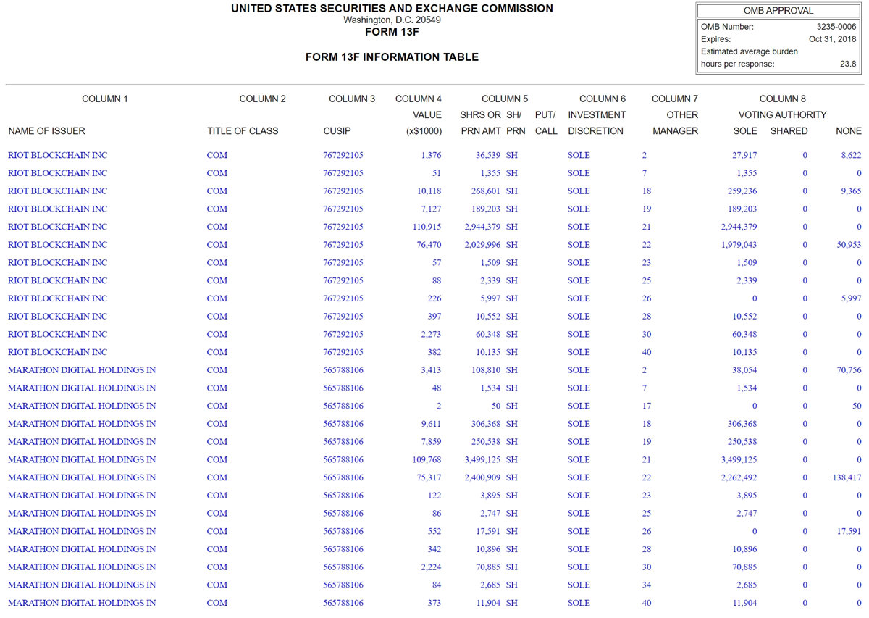The image size is (869, 618).
Task: Select the "NAME OF ISSUER" column label
Action: click(46, 131)
